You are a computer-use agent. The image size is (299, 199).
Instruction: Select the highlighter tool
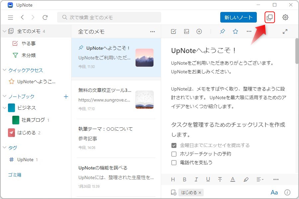point(246,179)
